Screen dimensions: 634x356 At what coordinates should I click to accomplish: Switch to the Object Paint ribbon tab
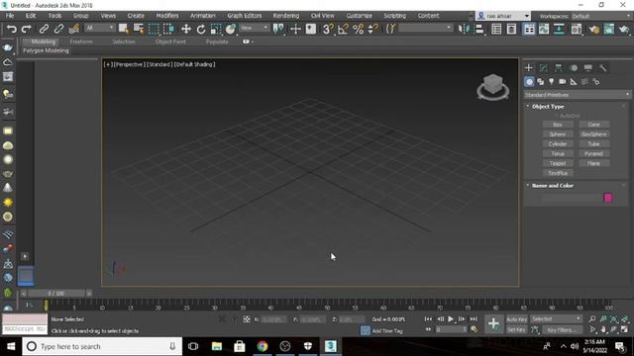170,42
